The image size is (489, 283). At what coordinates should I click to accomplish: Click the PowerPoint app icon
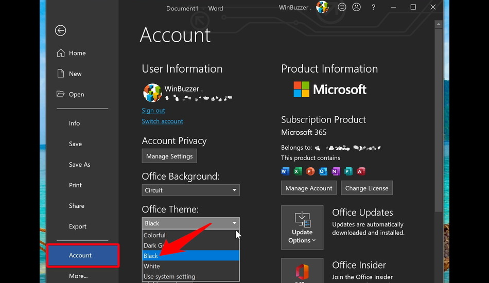point(310,171)
